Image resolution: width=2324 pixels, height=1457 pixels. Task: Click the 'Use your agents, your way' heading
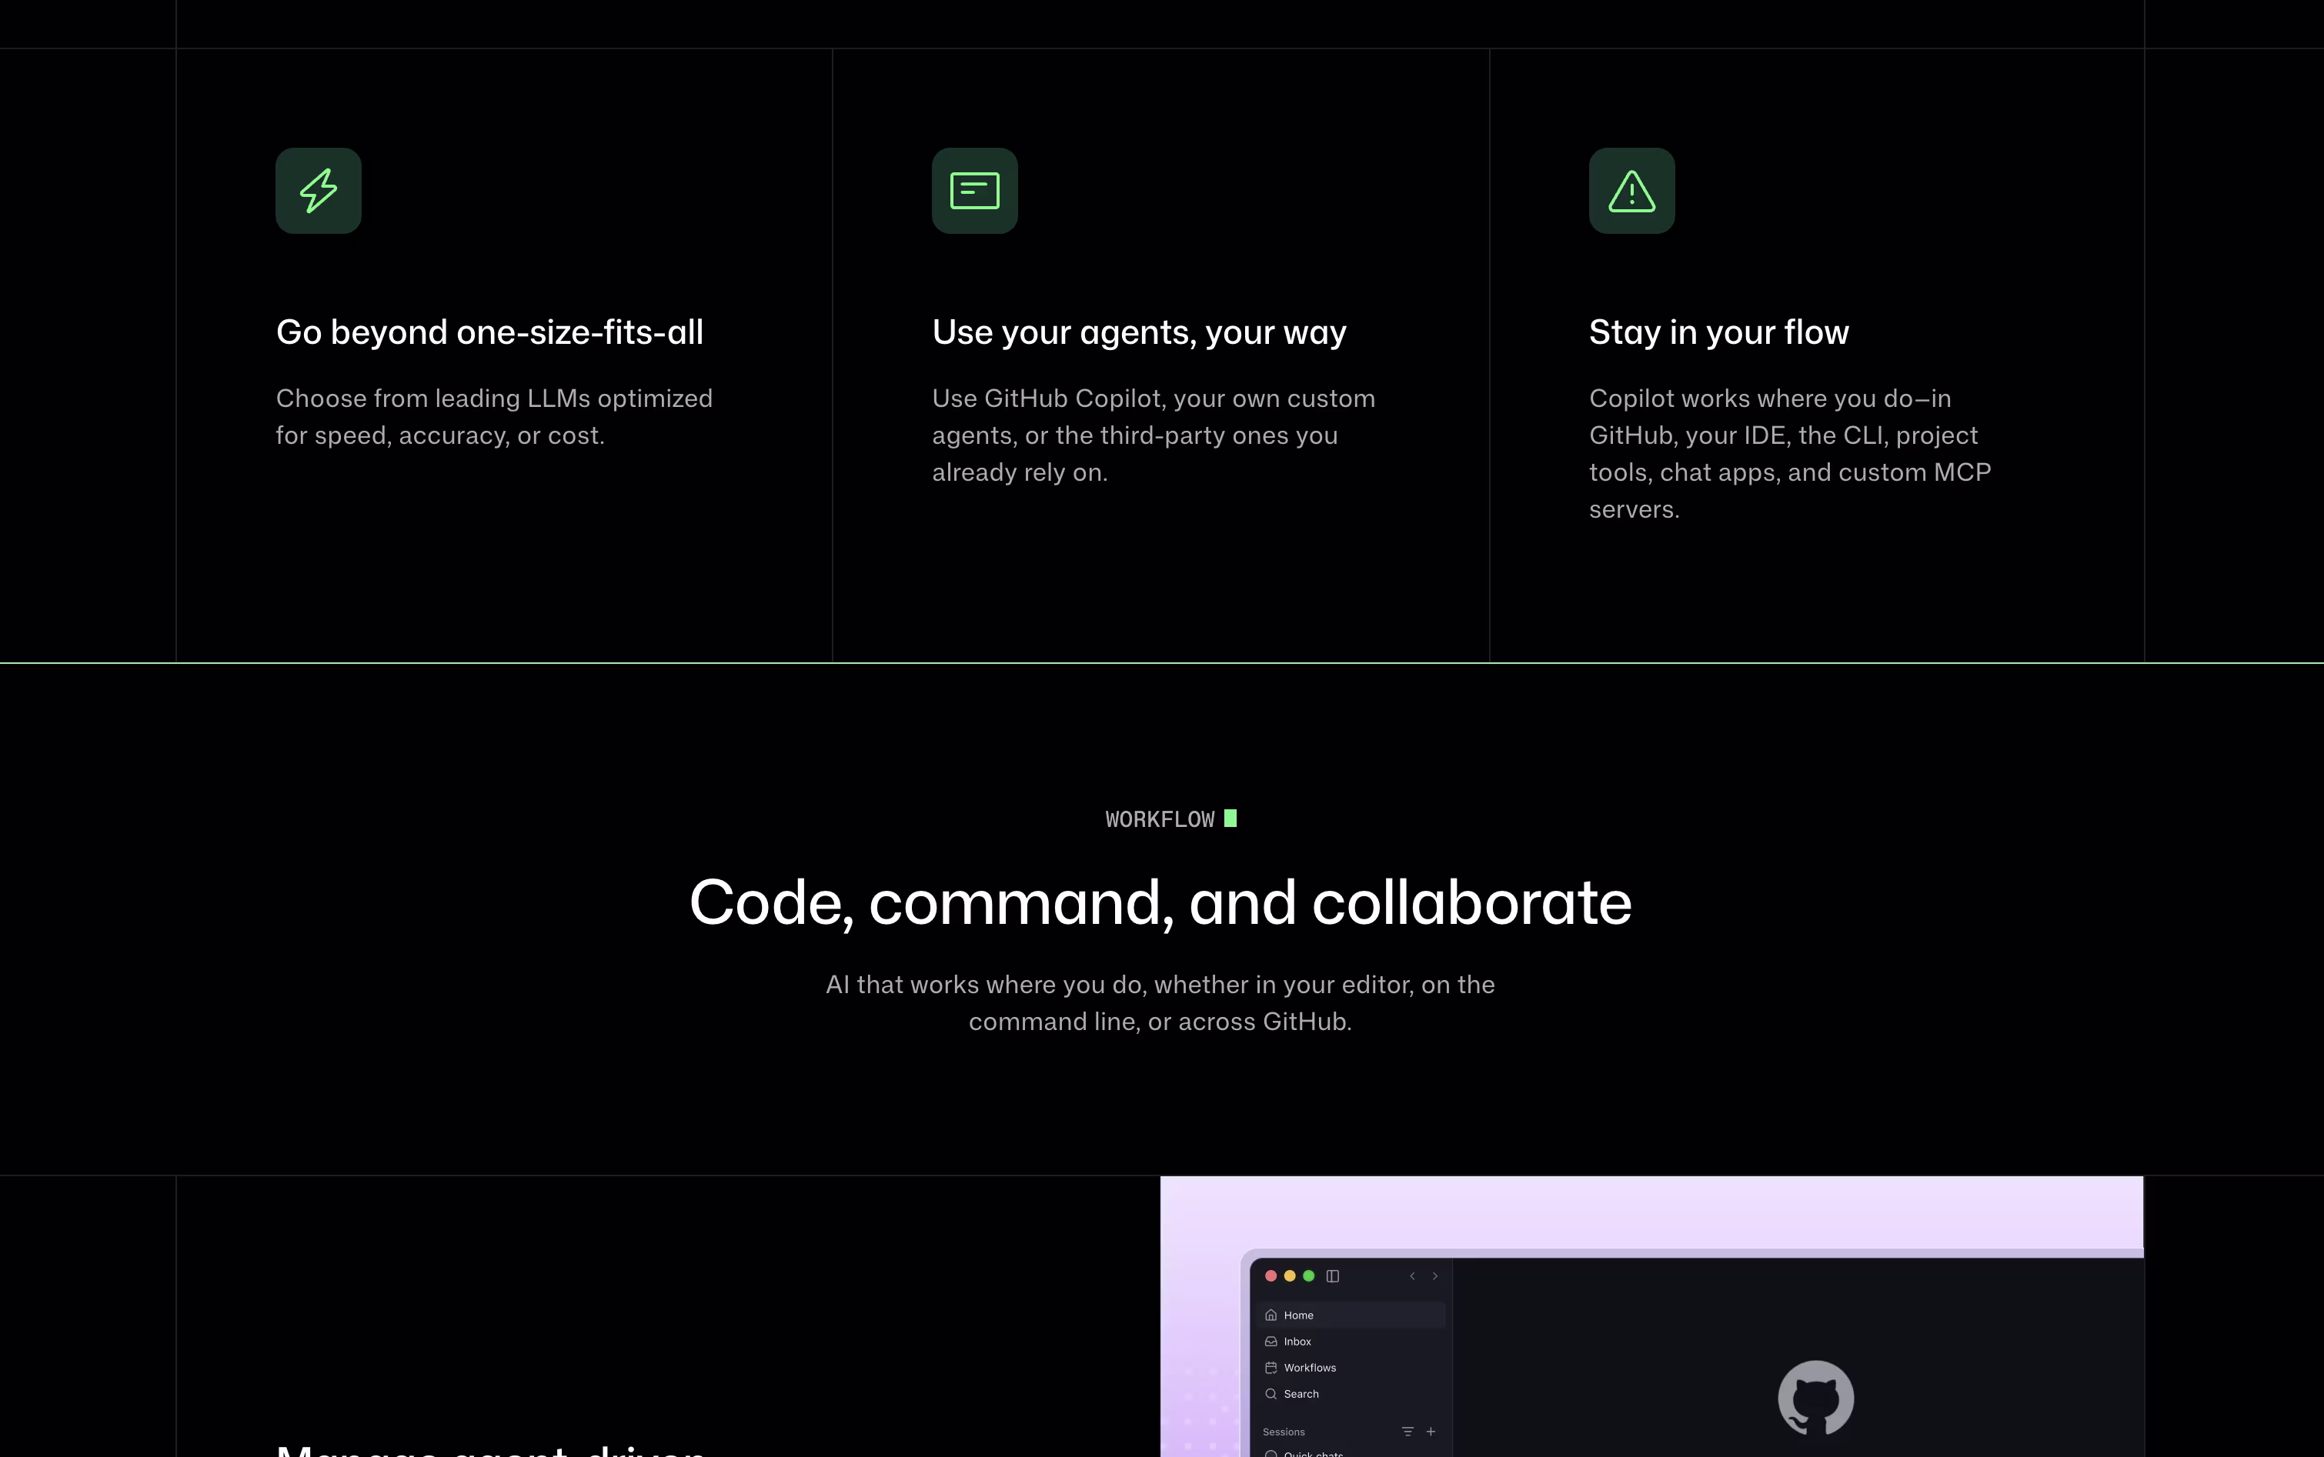(x=1140, y=332)
